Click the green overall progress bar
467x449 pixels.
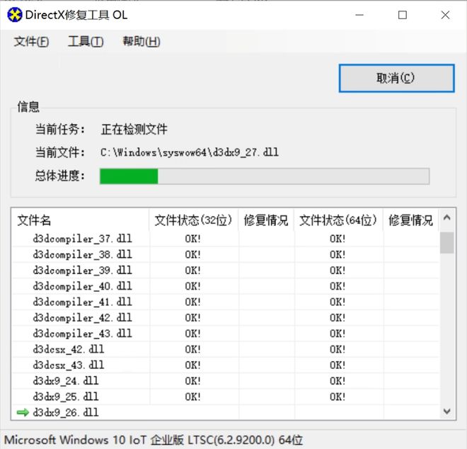265,176
